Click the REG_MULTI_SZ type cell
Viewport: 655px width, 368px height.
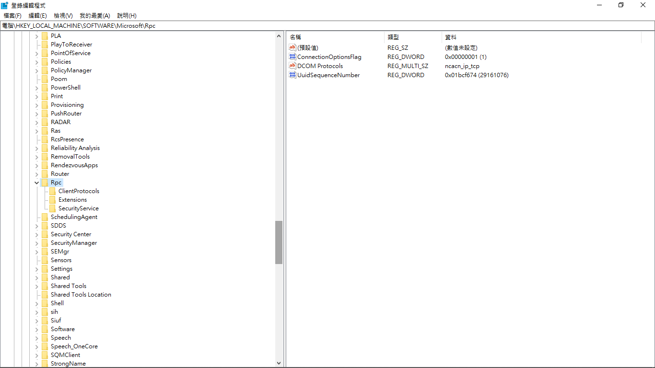pyautogui.click(x=408, y=66)
